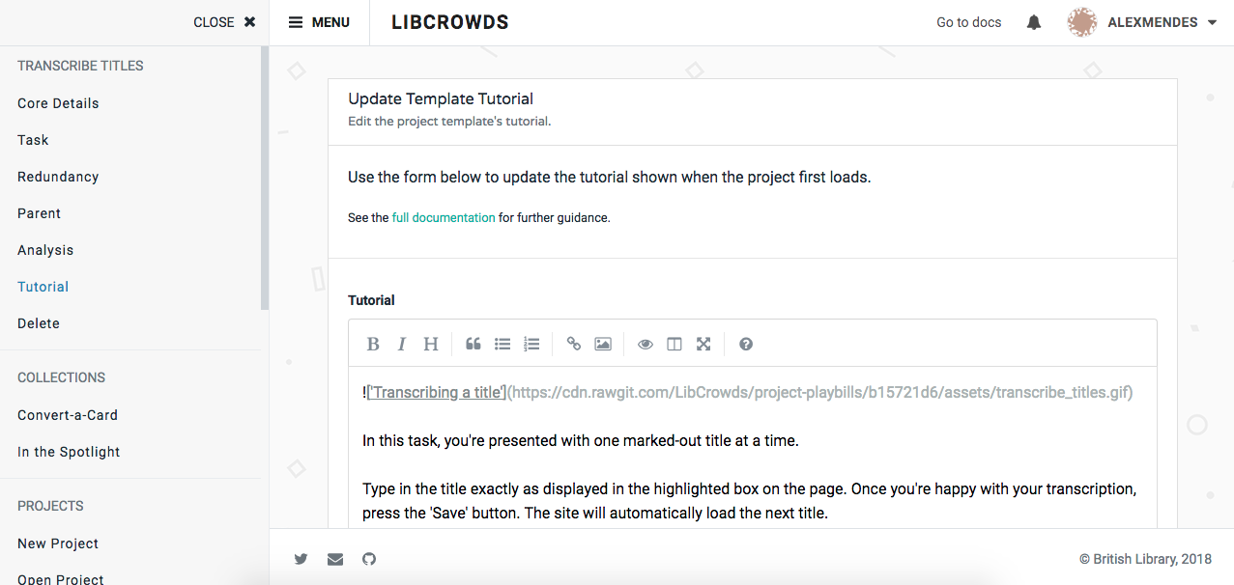Select Delete in the Transcribe Titles sidebar
The image size is (1234, 585).
pyautogui.click(x=38, y=322)
